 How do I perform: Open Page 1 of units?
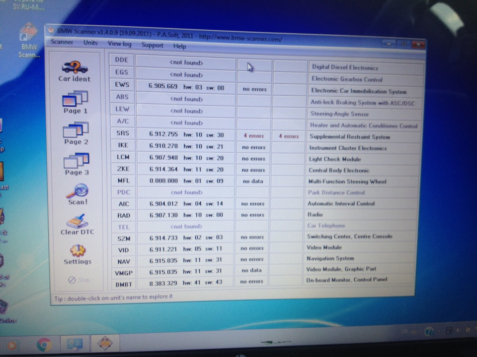[x=75, y=102]
